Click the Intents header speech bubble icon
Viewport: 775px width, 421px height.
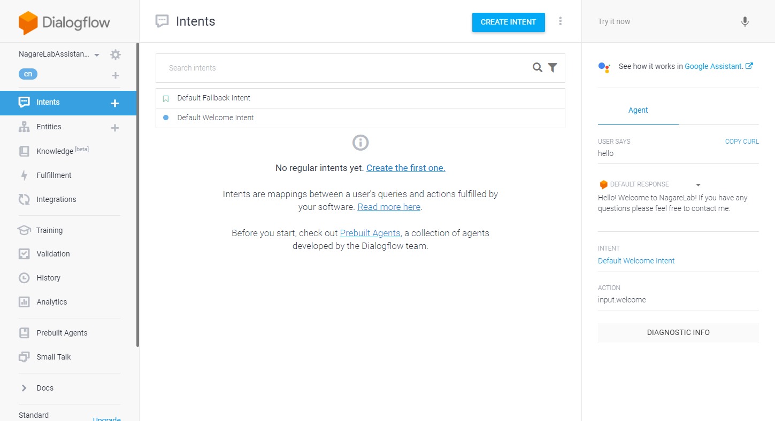(x=162, y=21)
